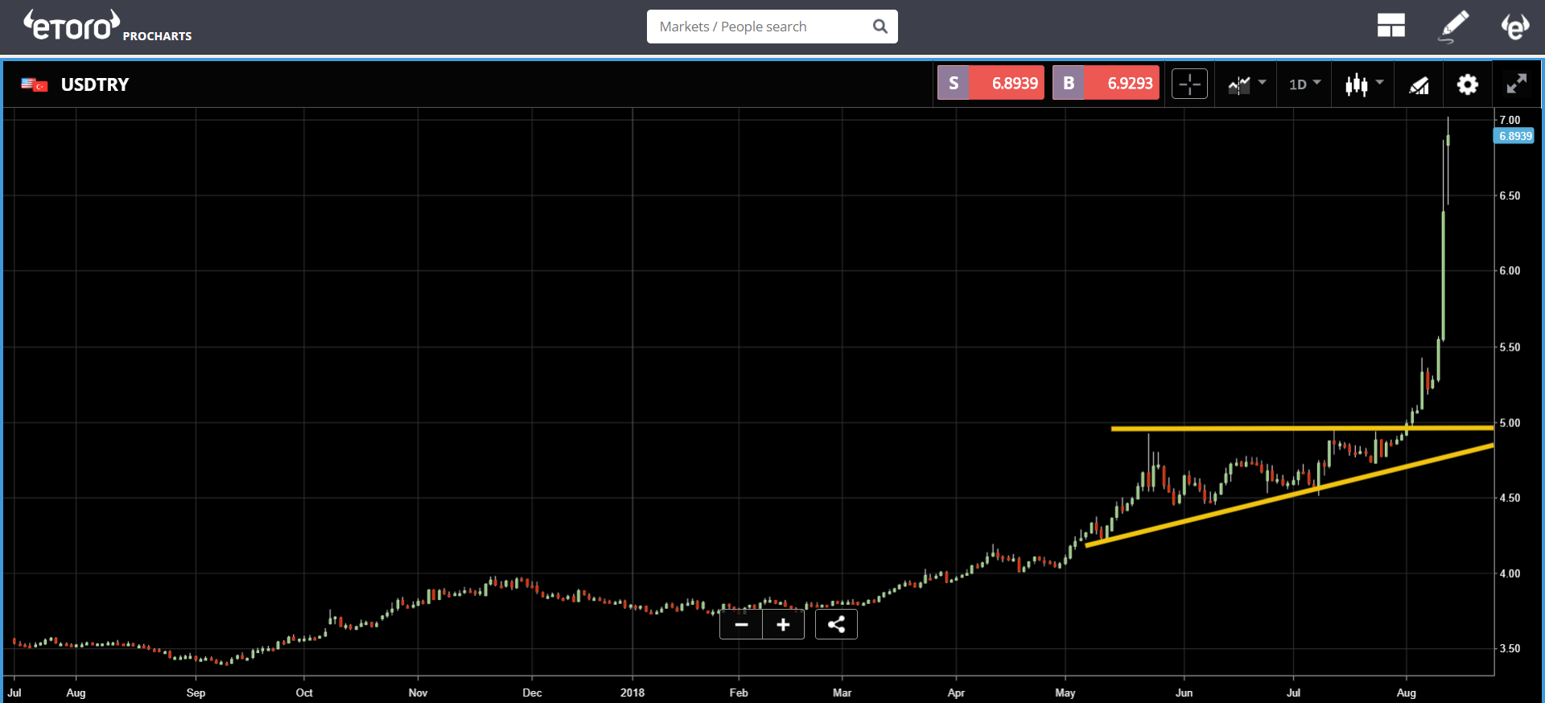
Task: Click the pencil icon in the top header
Action: [1453, 26]
